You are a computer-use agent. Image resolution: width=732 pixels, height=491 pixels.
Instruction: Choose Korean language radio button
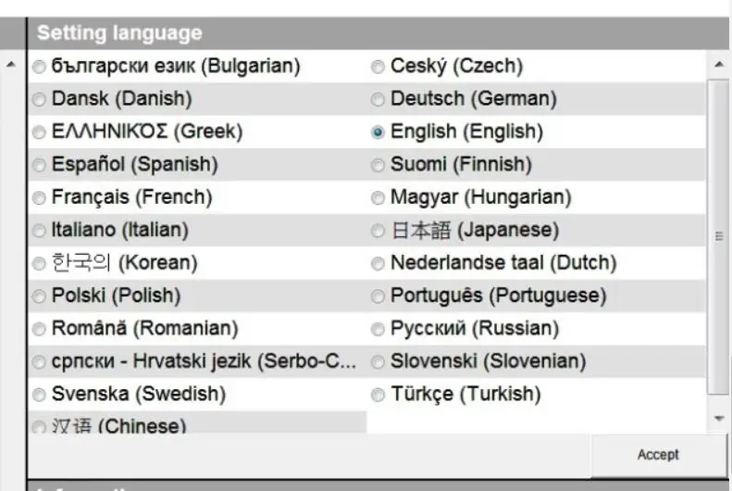tap(39, 264)
